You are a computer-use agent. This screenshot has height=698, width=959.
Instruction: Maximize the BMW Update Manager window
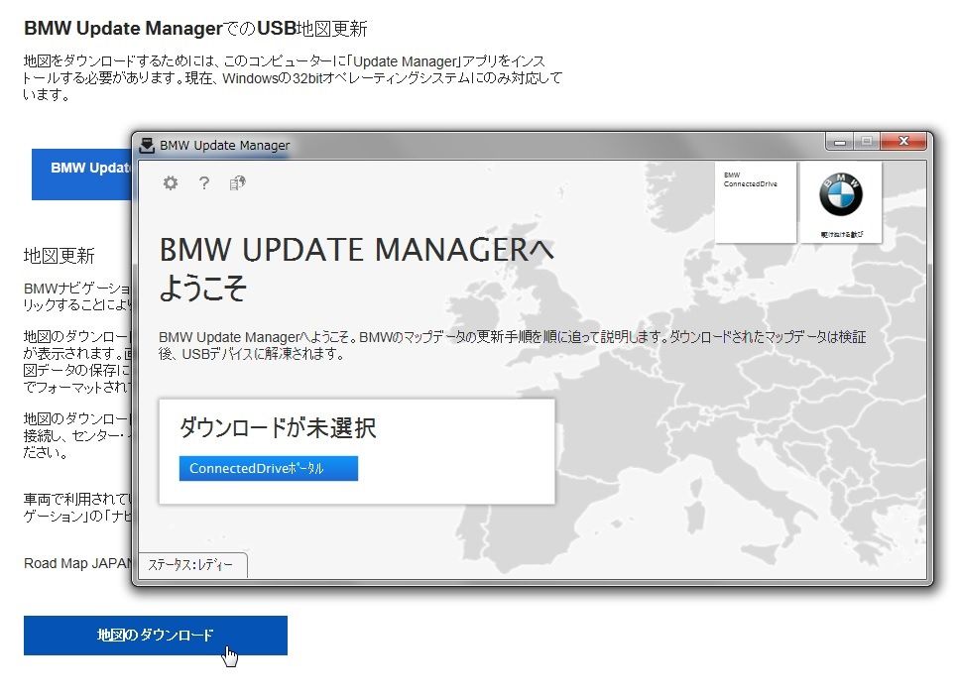click(867, 142)
